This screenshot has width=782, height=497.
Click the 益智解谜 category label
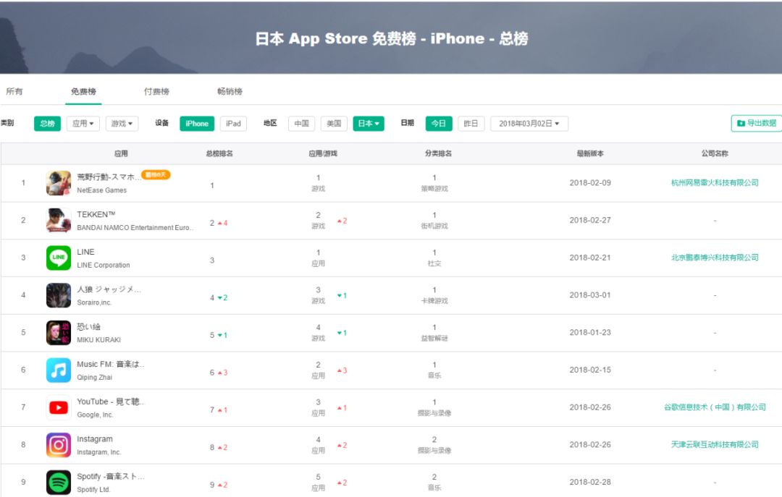434,338
